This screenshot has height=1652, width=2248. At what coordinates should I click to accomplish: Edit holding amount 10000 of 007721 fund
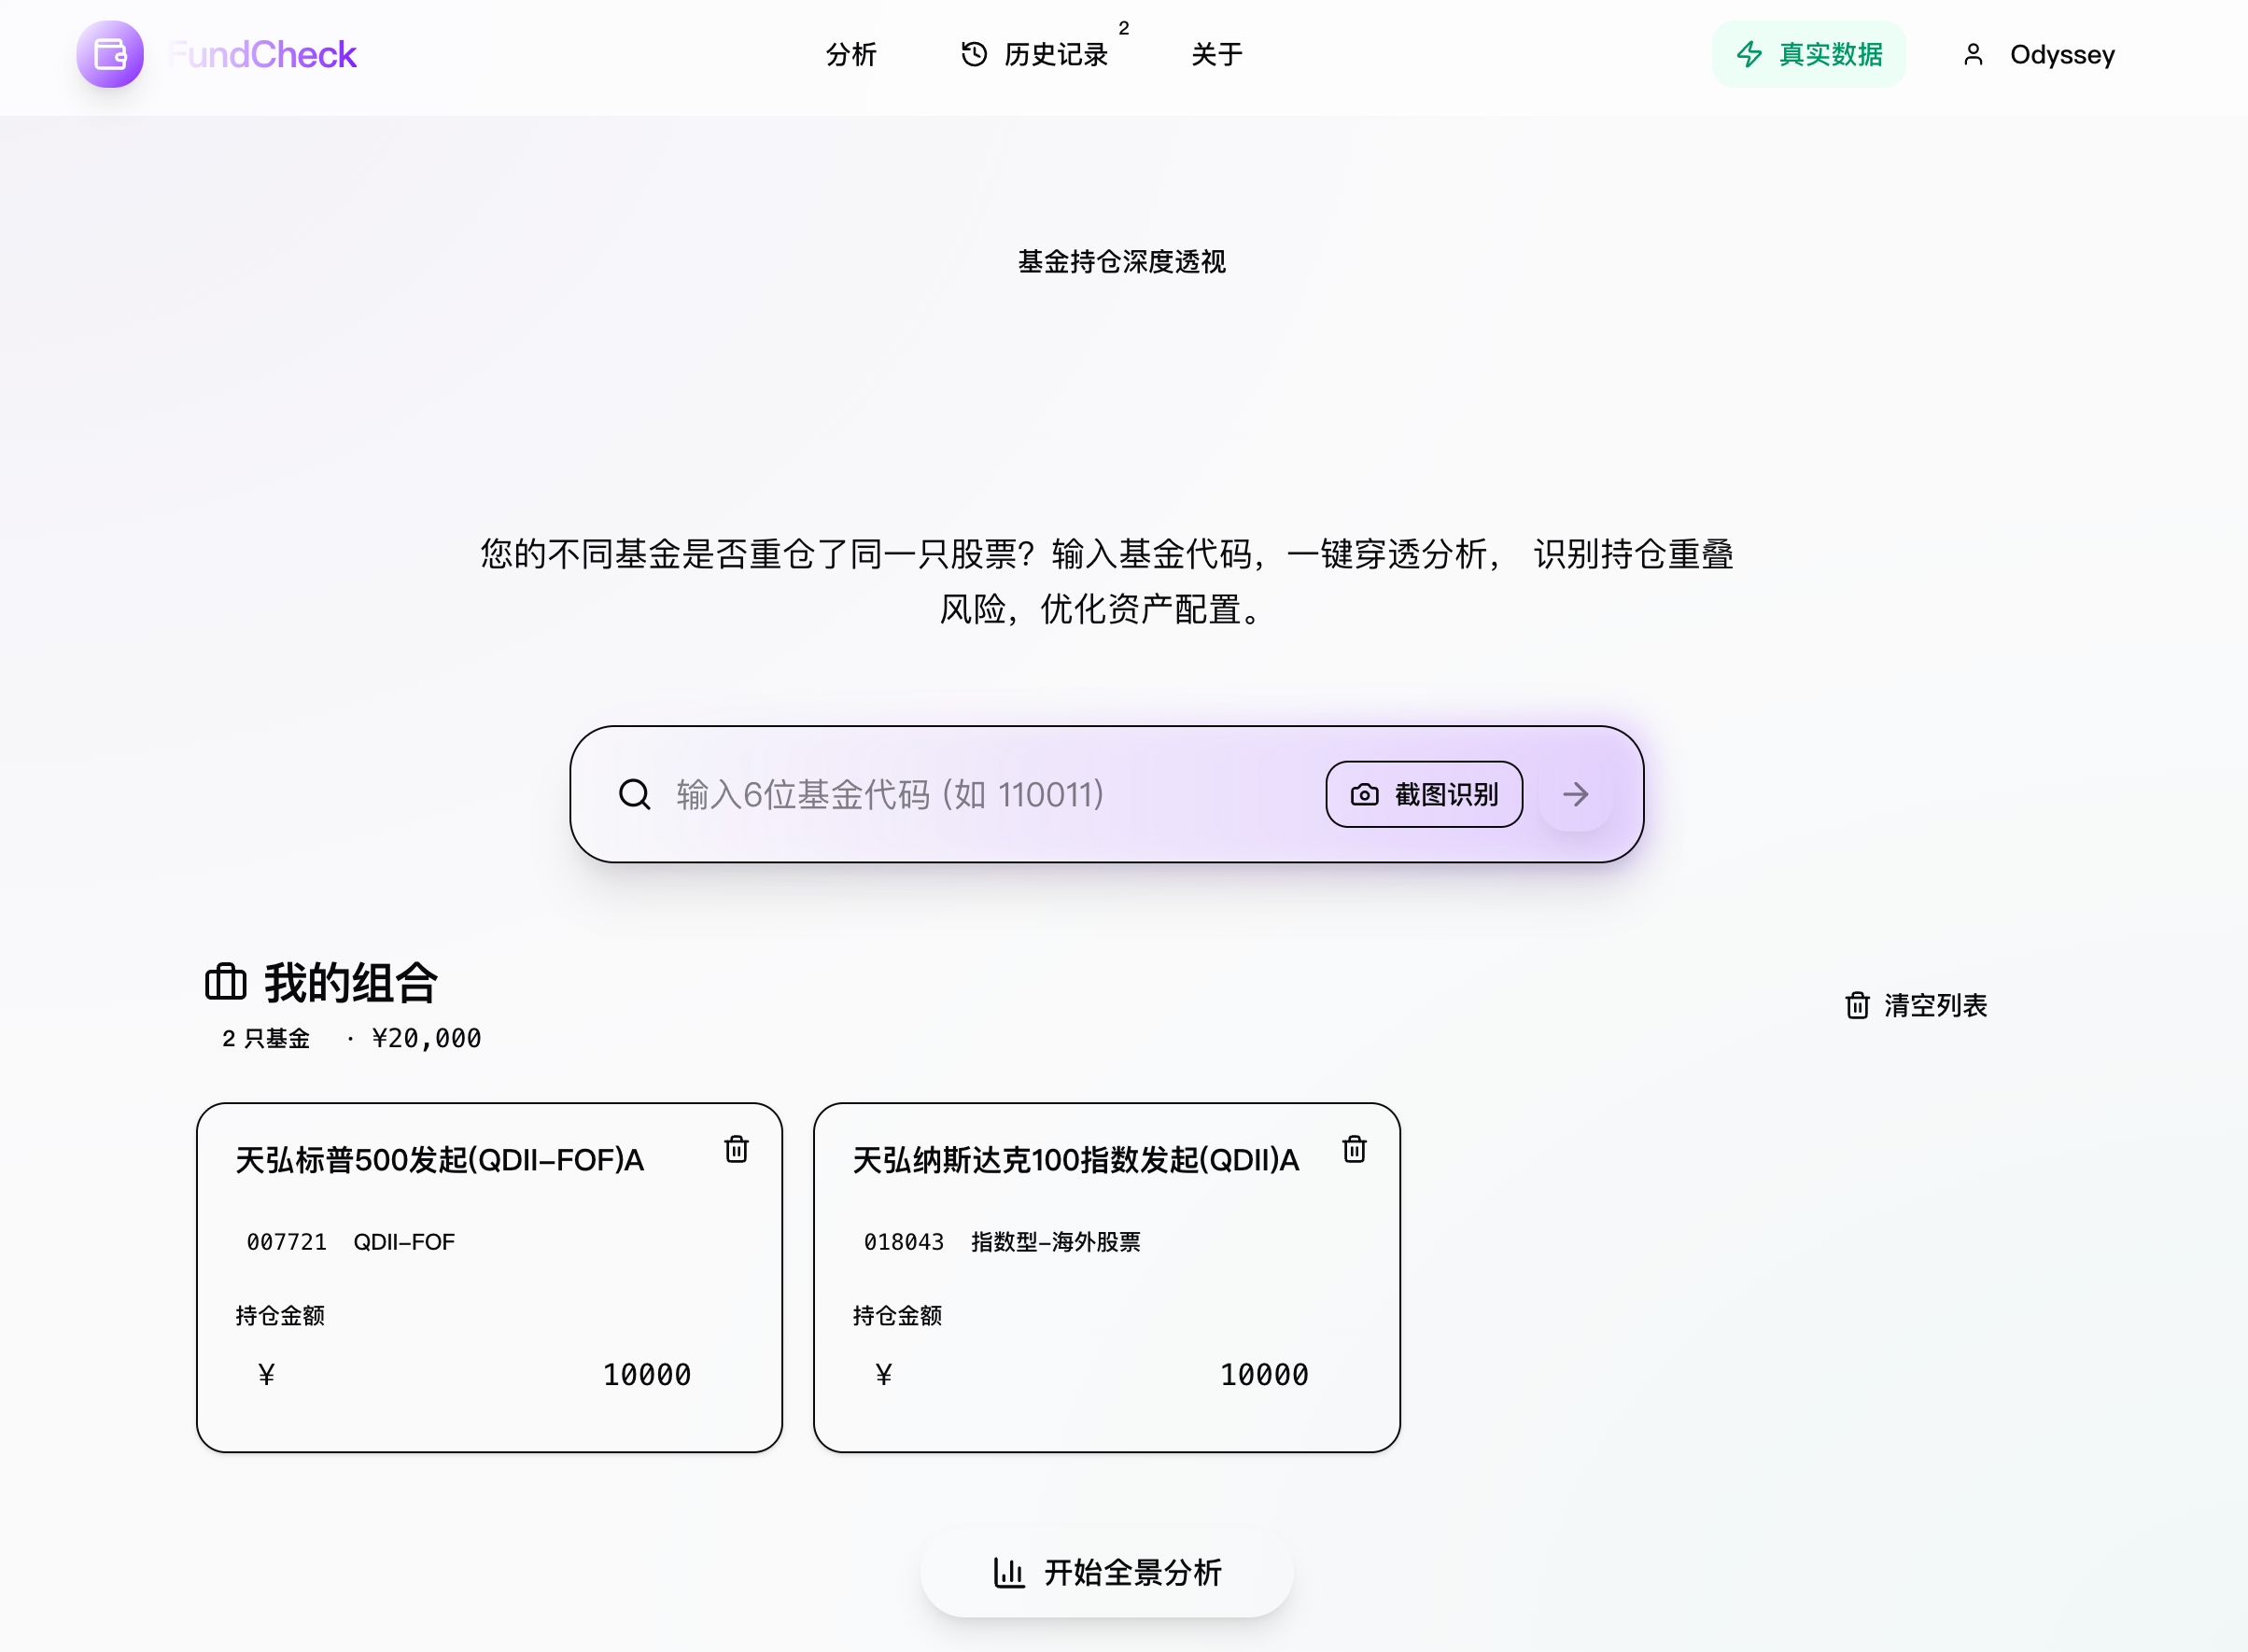tap(644, 1374)
